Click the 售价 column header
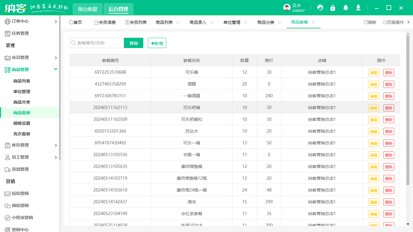 [269, 60]
